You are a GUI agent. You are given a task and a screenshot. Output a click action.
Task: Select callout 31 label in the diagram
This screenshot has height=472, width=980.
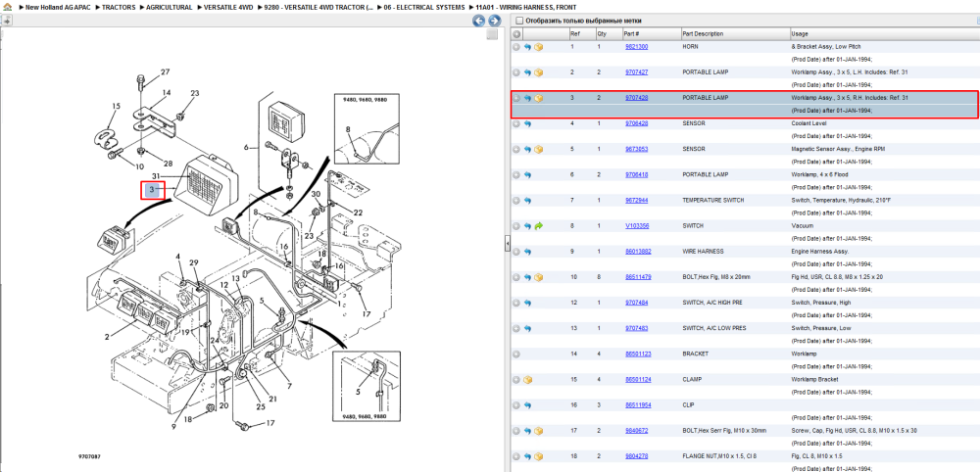(x=156, y=176)
